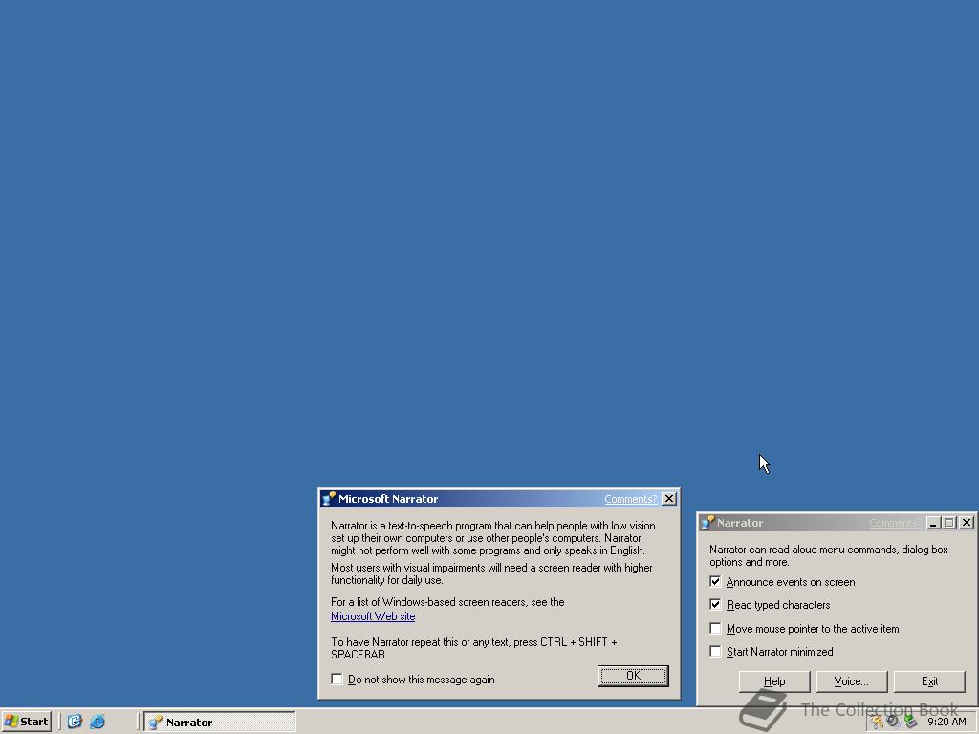Check Do not show this message again
979x734 pixels.
pyautogui.click(x=337, y=680)
